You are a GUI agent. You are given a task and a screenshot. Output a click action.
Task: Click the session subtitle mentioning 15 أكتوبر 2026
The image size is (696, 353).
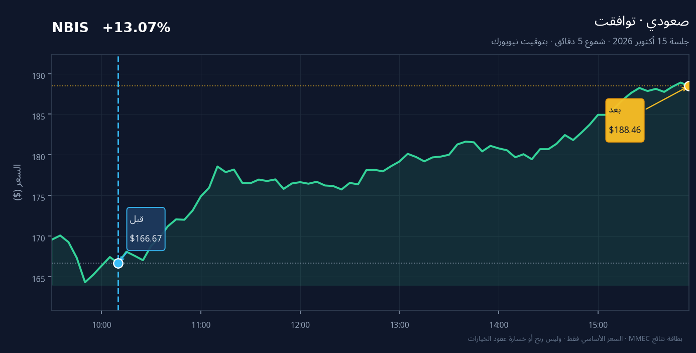click(x=590, y=41)
